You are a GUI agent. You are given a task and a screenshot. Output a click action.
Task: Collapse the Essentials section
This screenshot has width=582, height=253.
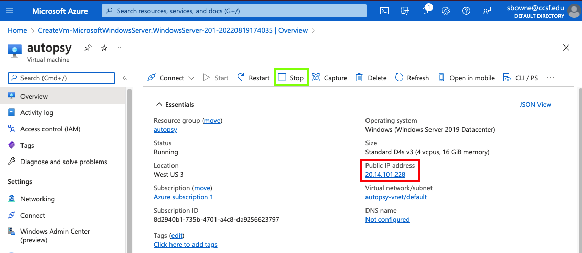pos(159,104)
